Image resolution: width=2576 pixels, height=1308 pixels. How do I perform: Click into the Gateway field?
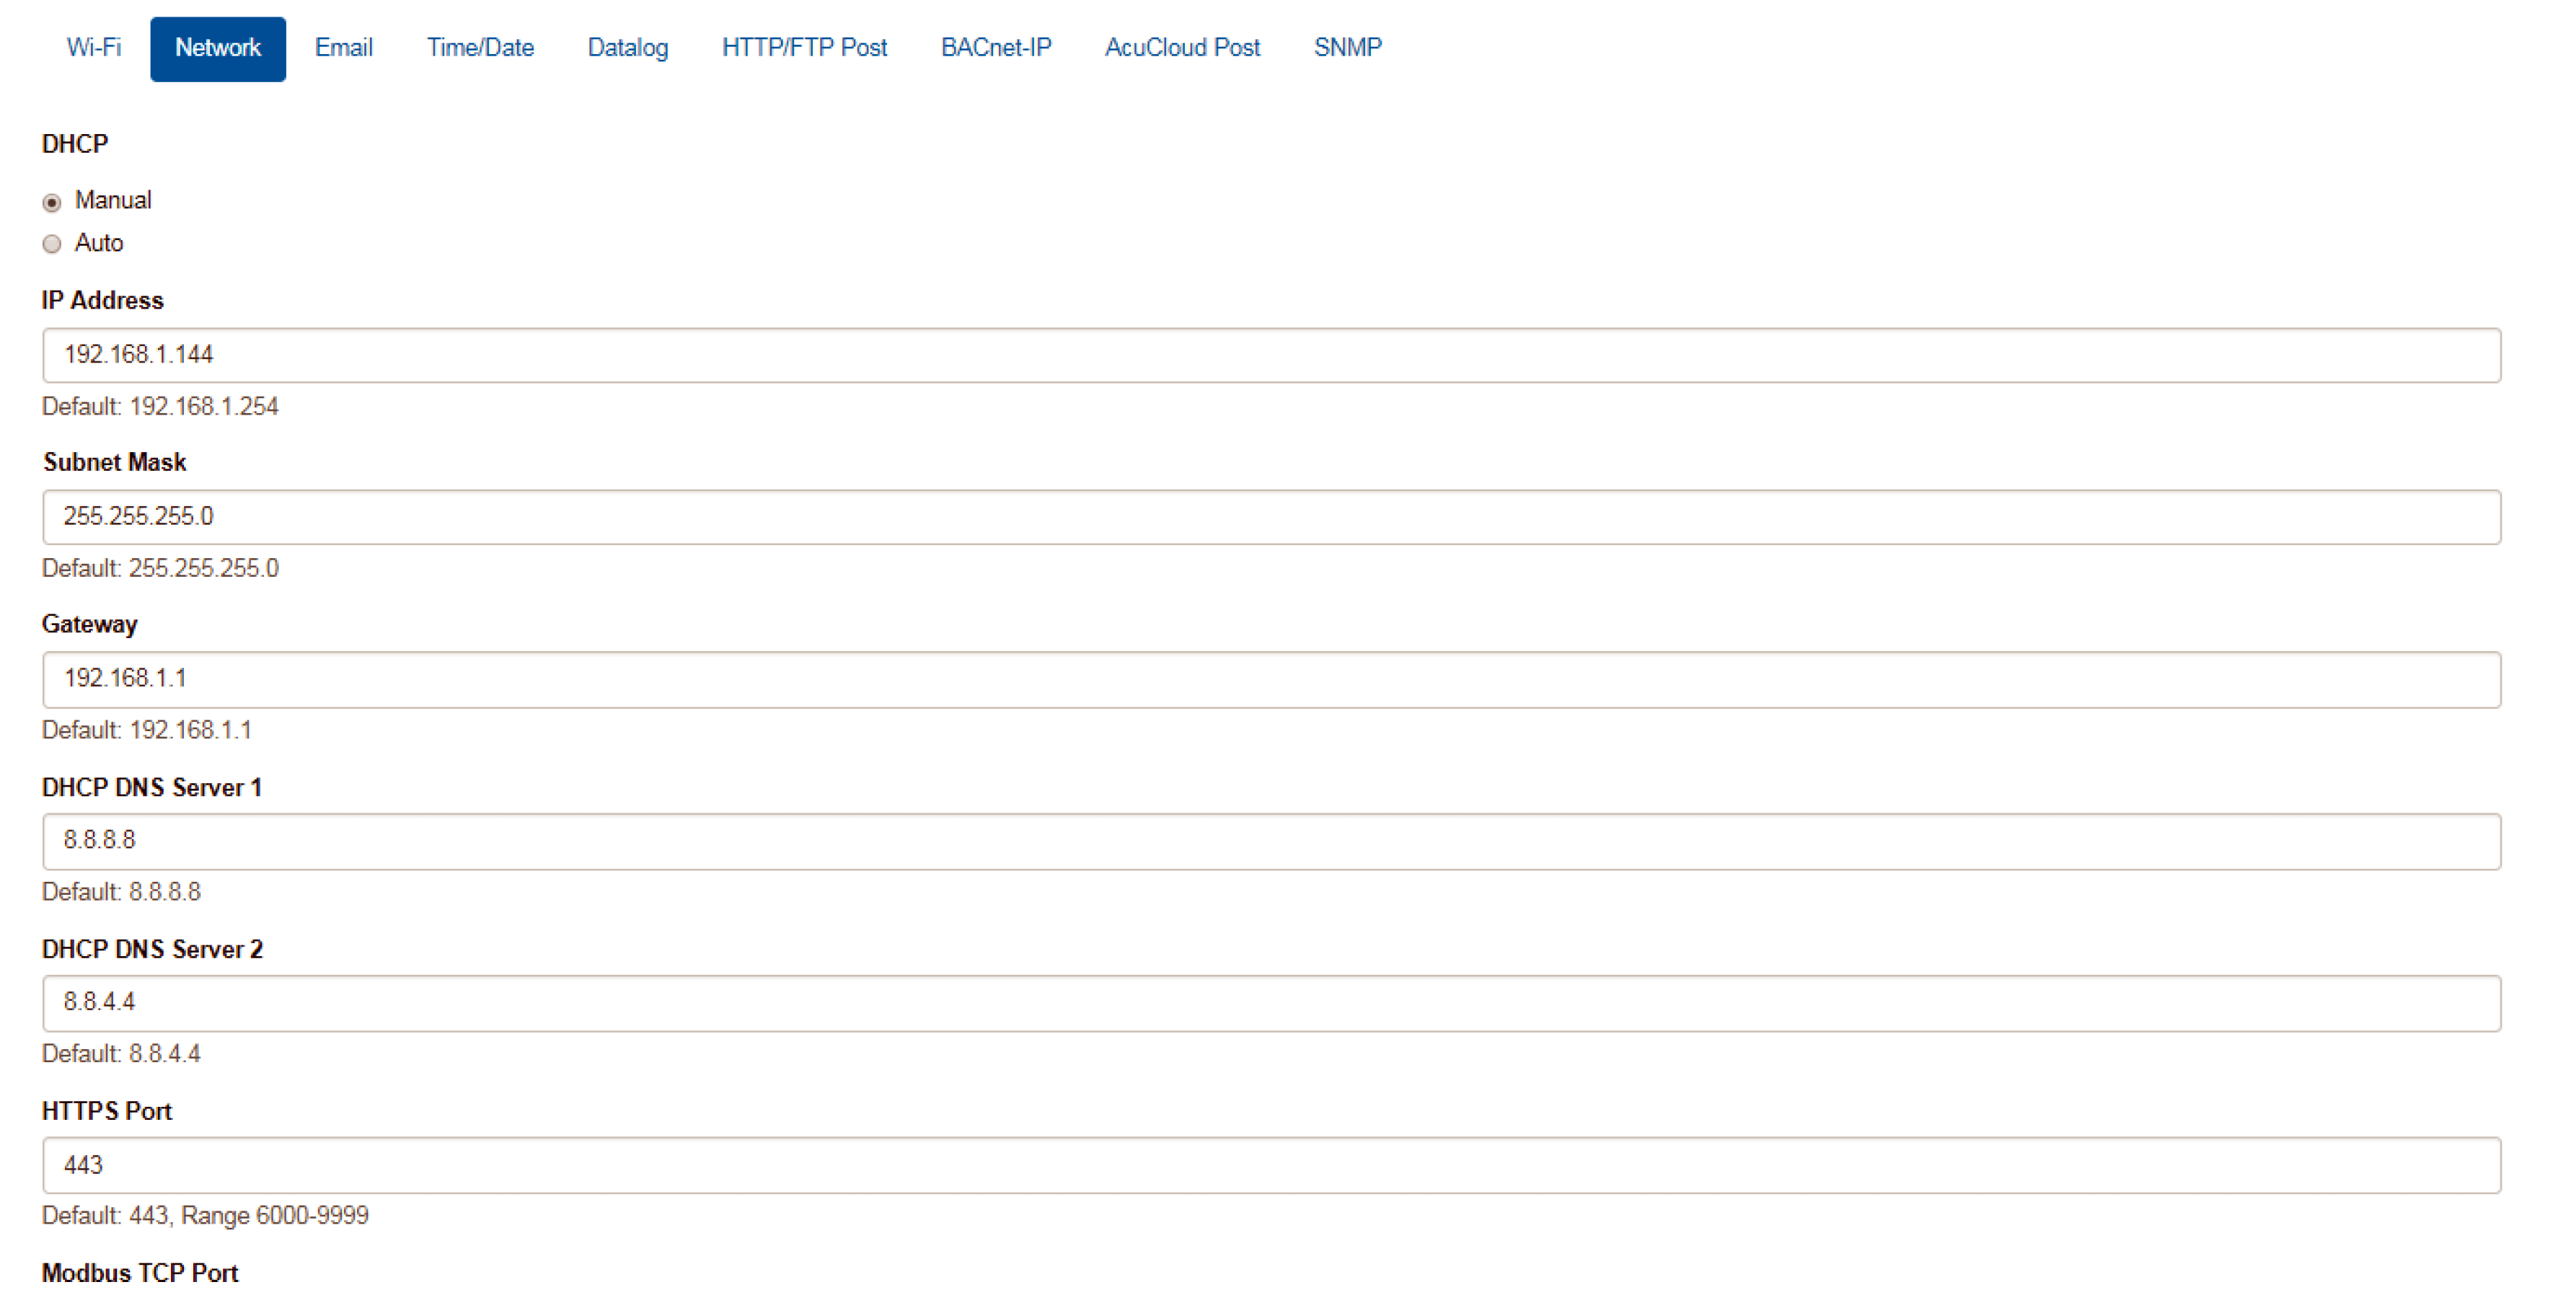[1270, 679]
